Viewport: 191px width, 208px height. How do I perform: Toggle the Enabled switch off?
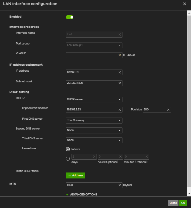[x=70, y=17]
